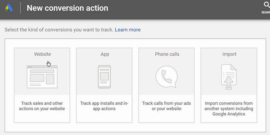Click the website browser layout icon
Viewport: 270px width, 135px height.
pyautogui.click(x=42, y=76)
